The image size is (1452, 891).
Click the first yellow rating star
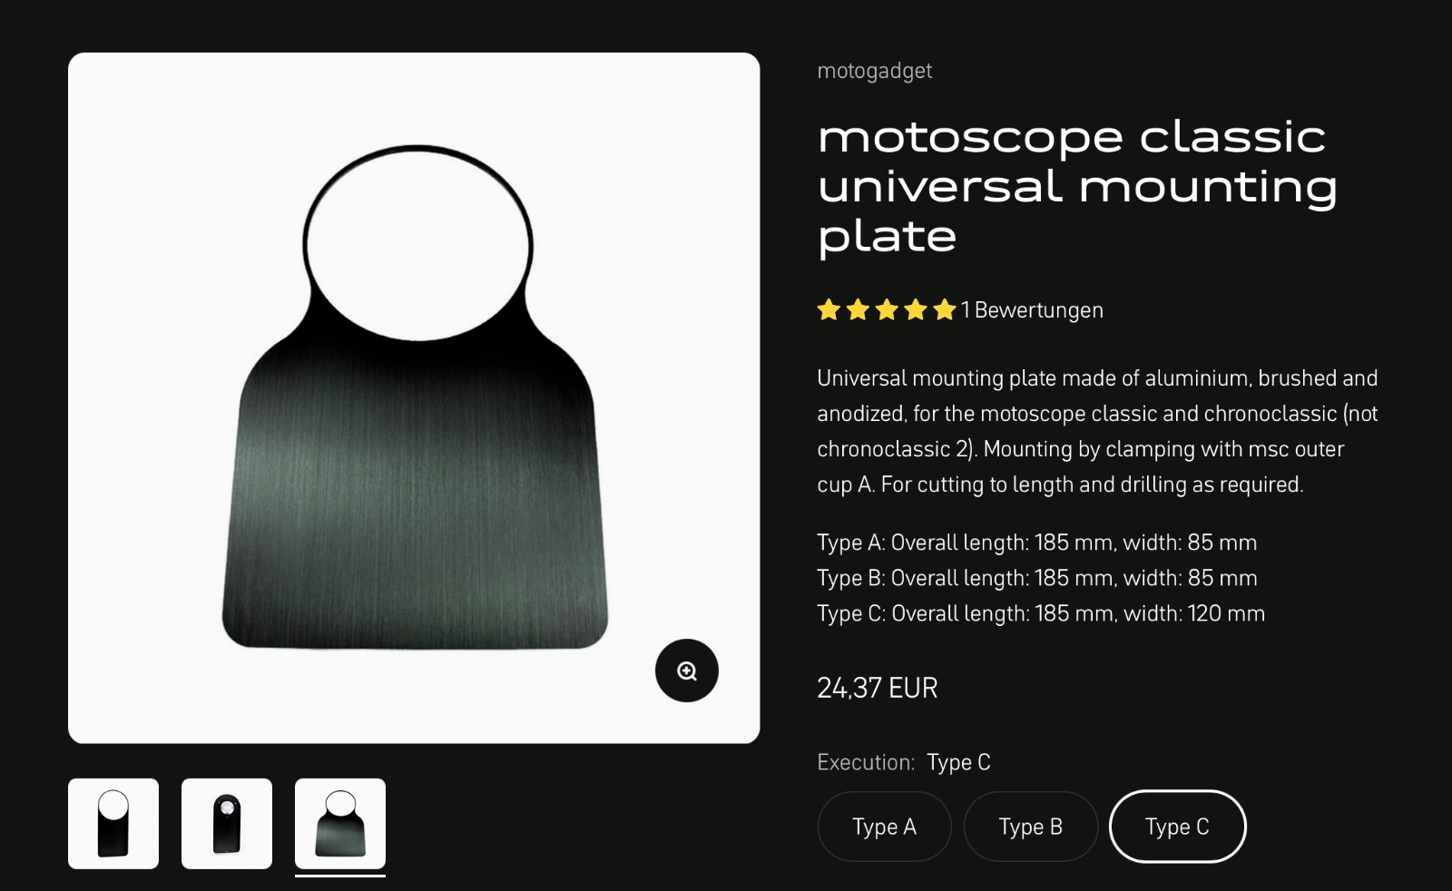829,310
